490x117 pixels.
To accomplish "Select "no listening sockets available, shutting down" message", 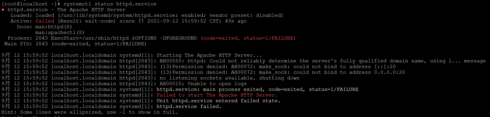I will click(229, 78).
